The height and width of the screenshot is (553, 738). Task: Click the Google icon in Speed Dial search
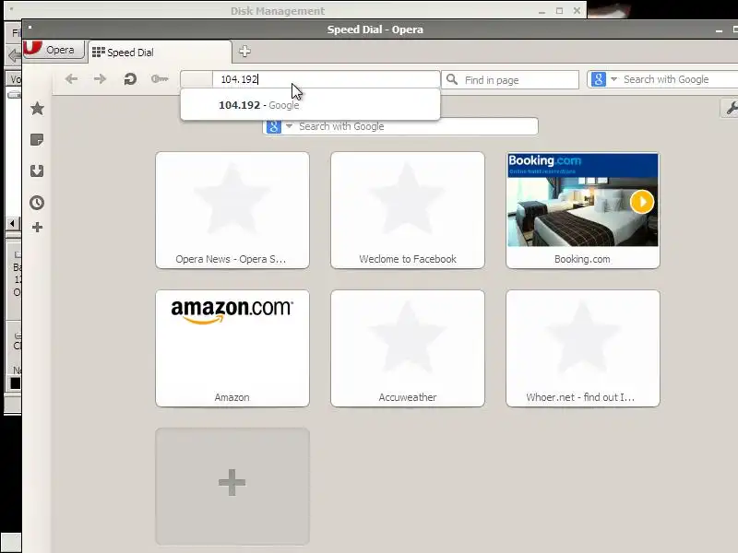coord(274,126)
